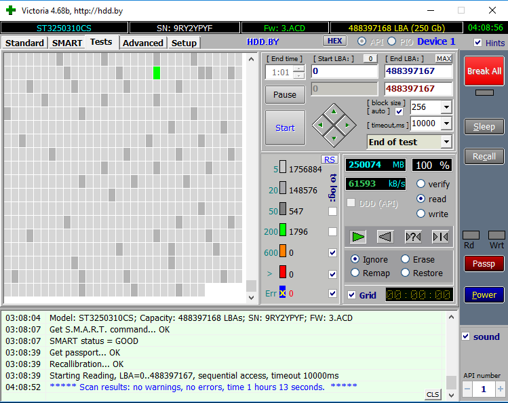This screenshot has width=508, height=403.
Task: Click the Start LBA input field
Action: tap(345, 71)
